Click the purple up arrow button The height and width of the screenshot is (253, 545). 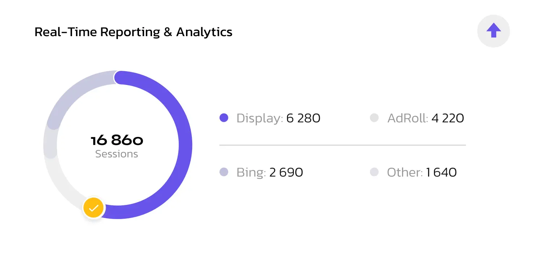494,31
